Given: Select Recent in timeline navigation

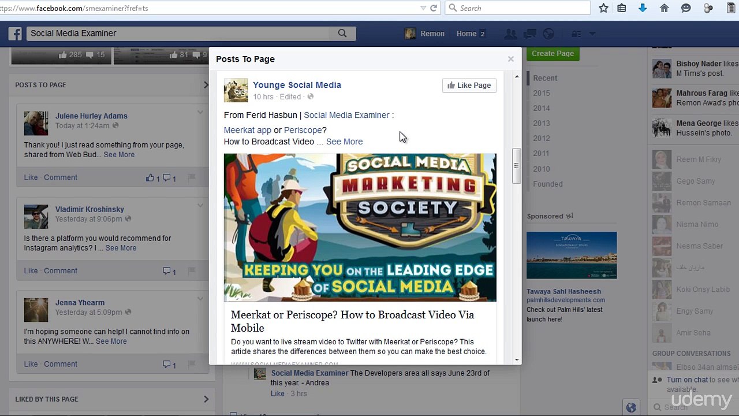Looking at the screenshot, I should 545,78.
